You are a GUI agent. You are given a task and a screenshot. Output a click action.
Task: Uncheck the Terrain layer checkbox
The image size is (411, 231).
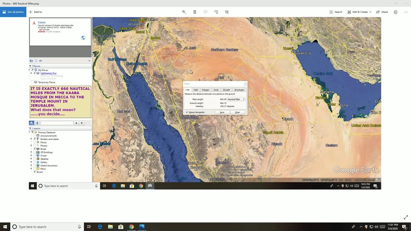tap(35, 172)
